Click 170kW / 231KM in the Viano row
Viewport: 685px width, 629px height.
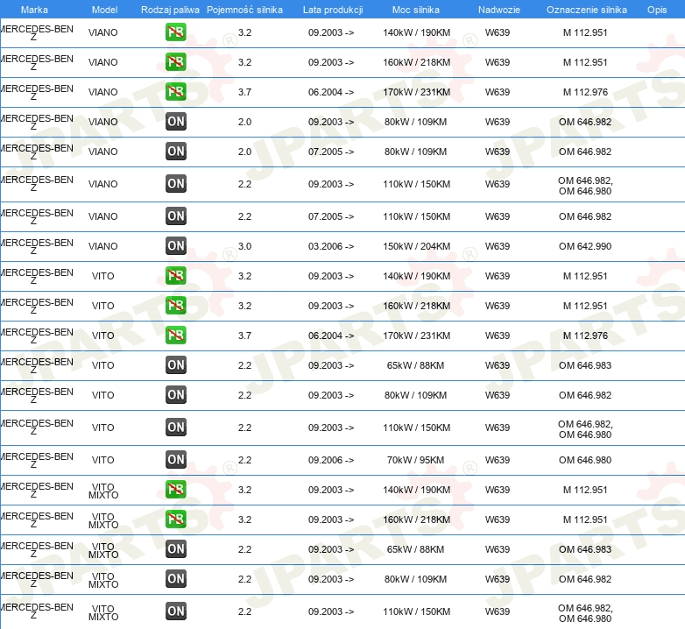click(416, 92)
